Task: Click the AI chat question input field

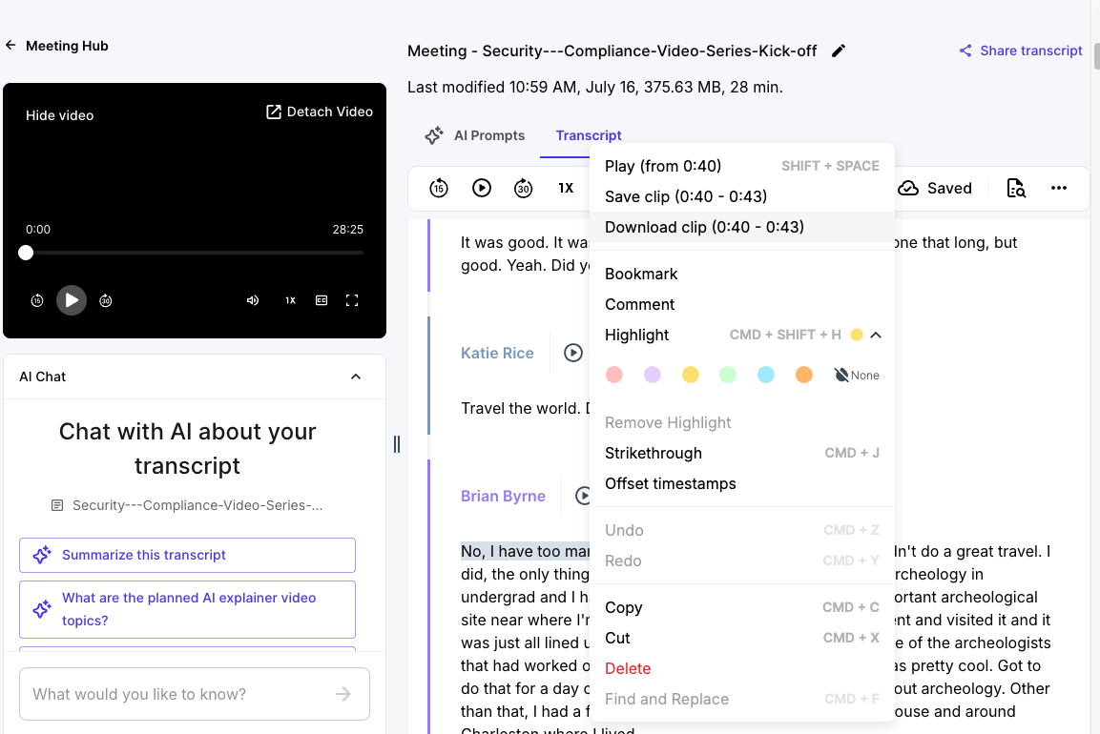Action: [x=181, y=694]
